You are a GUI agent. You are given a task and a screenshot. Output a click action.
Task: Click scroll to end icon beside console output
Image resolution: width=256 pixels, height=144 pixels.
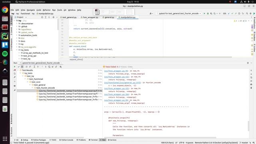pos(251,81)
